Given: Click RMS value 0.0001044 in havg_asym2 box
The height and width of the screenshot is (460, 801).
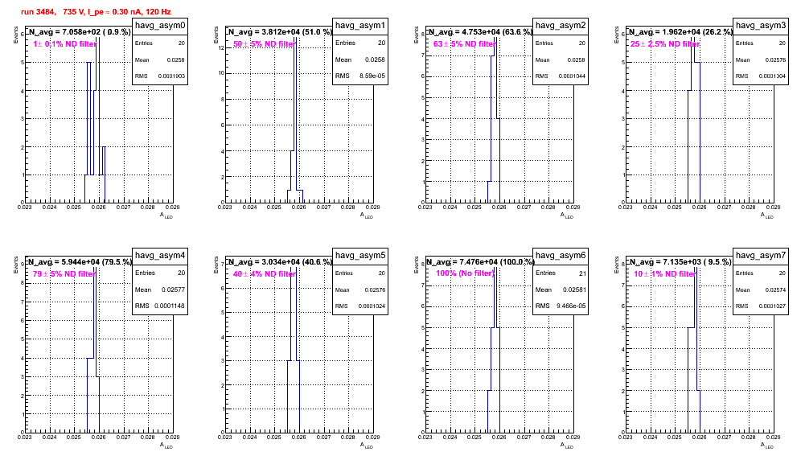Looking at the screenshot, I should (572, 76).
